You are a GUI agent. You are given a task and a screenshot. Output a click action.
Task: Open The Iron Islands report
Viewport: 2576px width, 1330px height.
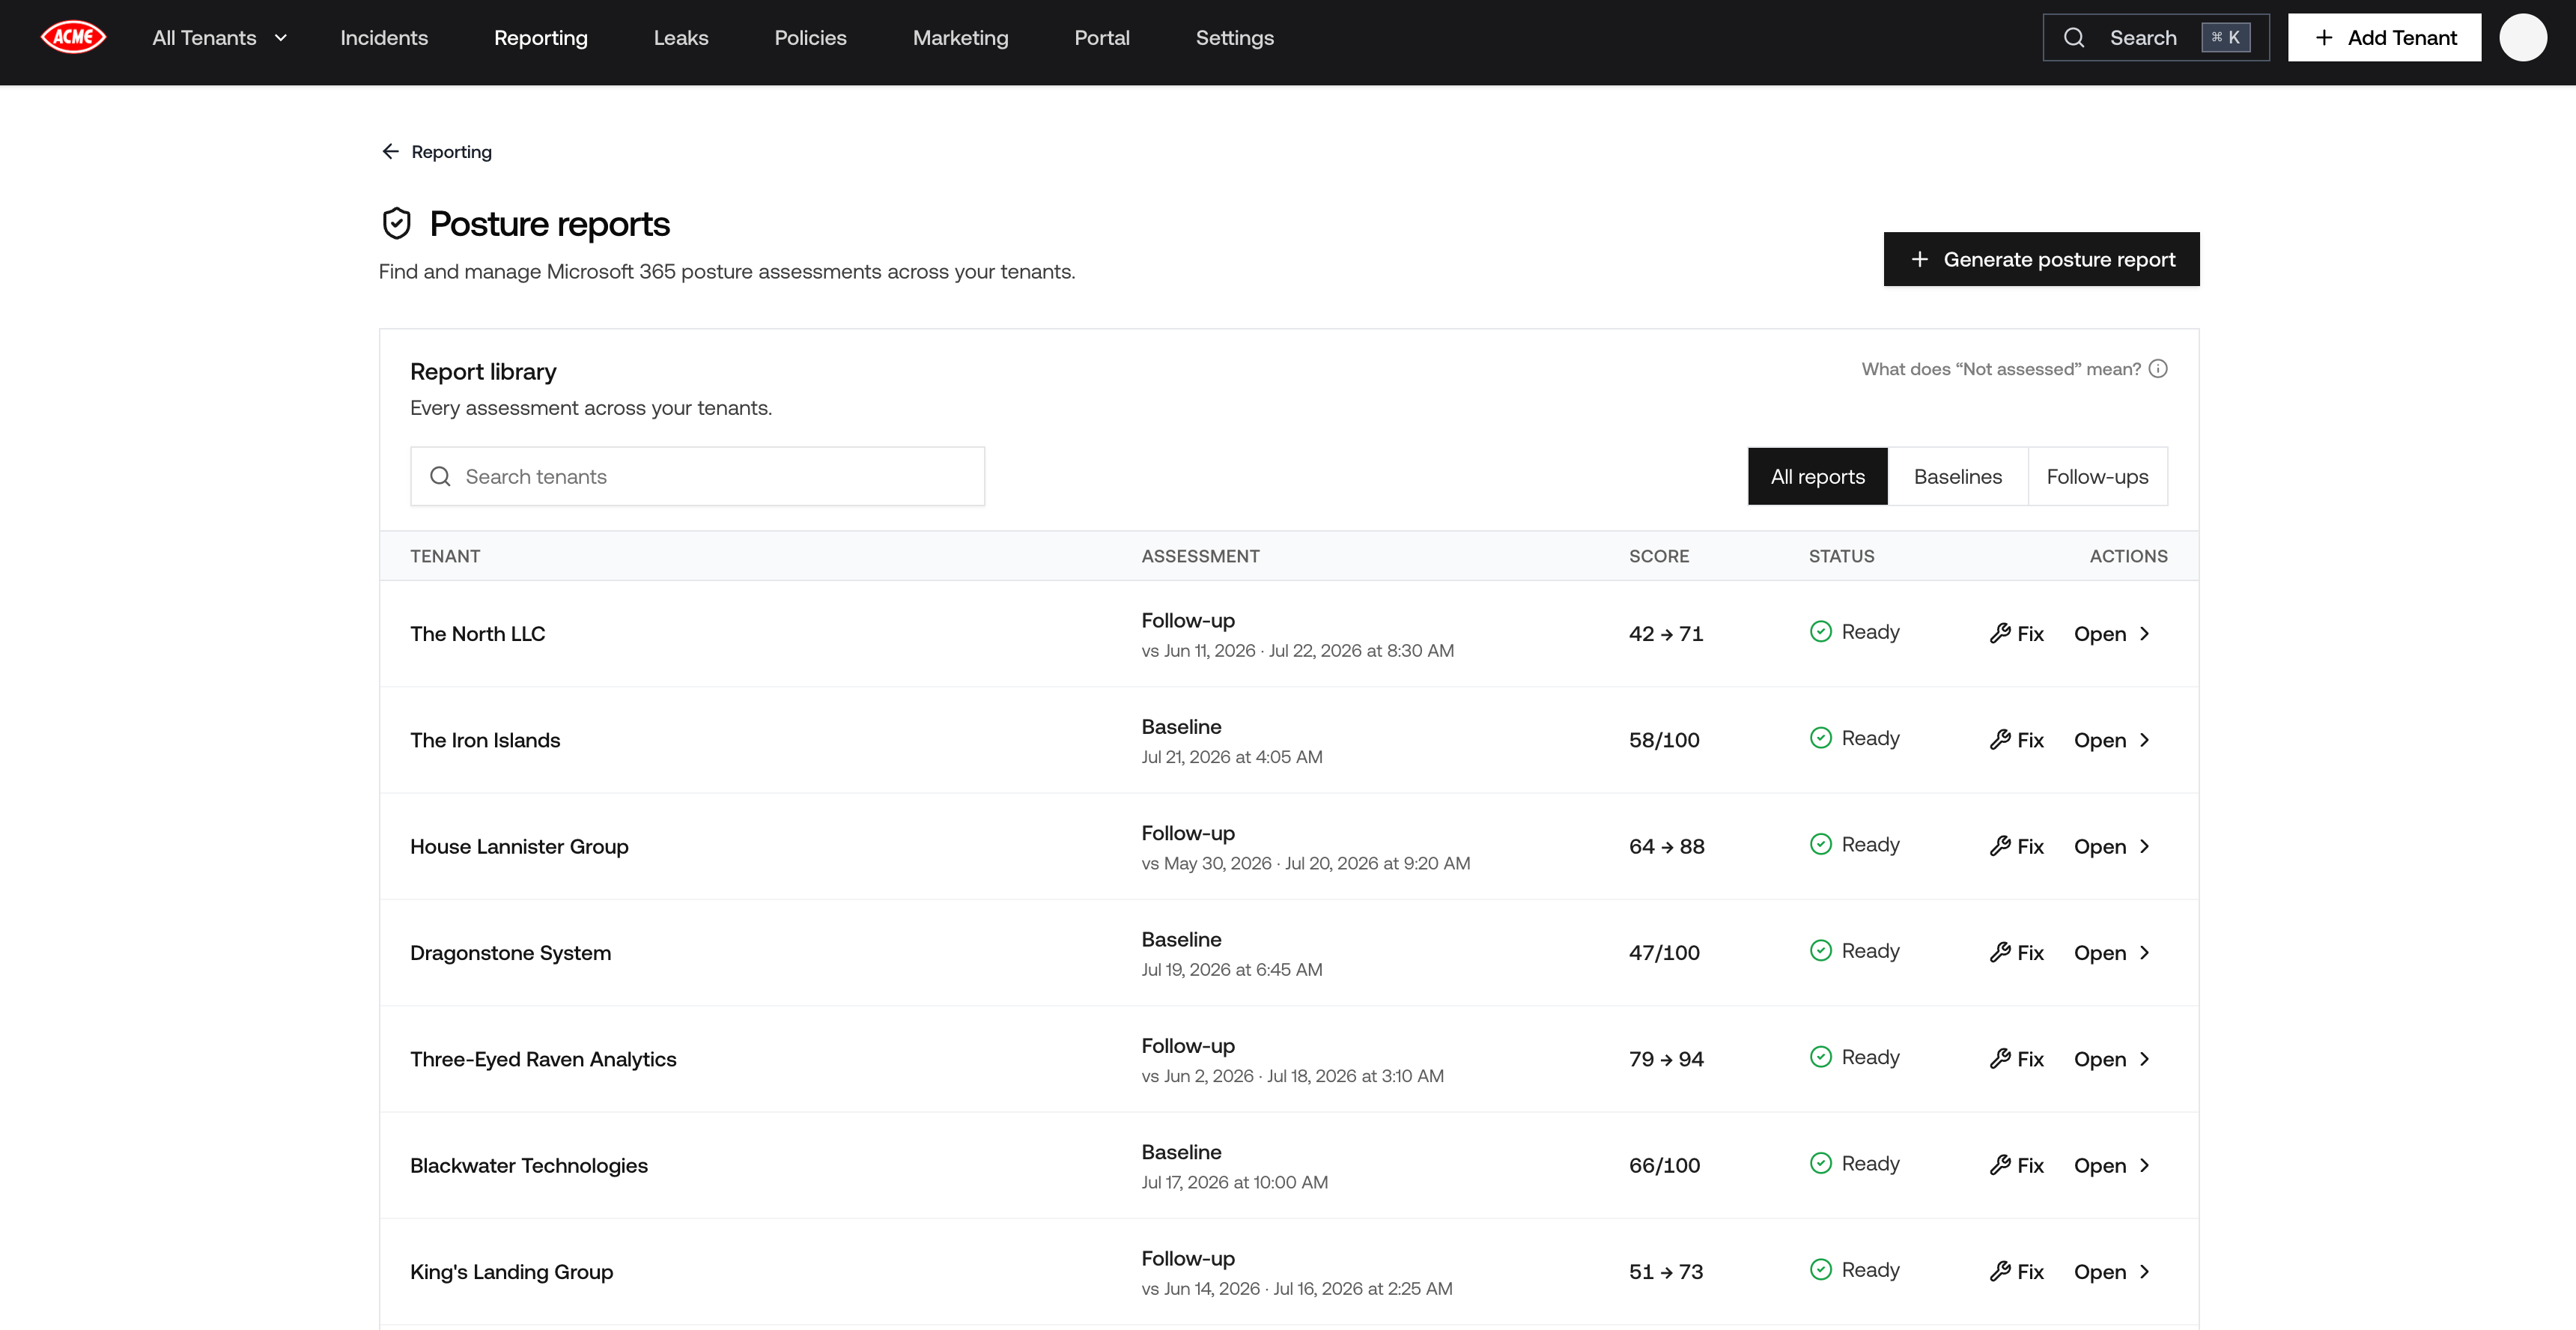[2111, 740]
